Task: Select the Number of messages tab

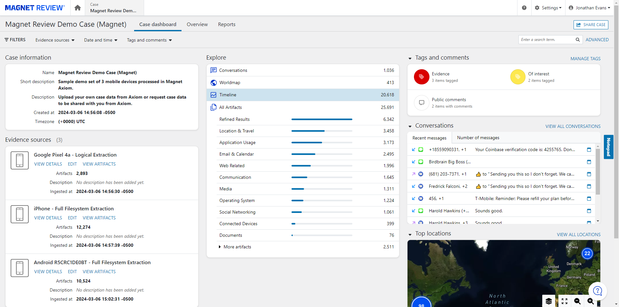Action: (x=478, y=138)
